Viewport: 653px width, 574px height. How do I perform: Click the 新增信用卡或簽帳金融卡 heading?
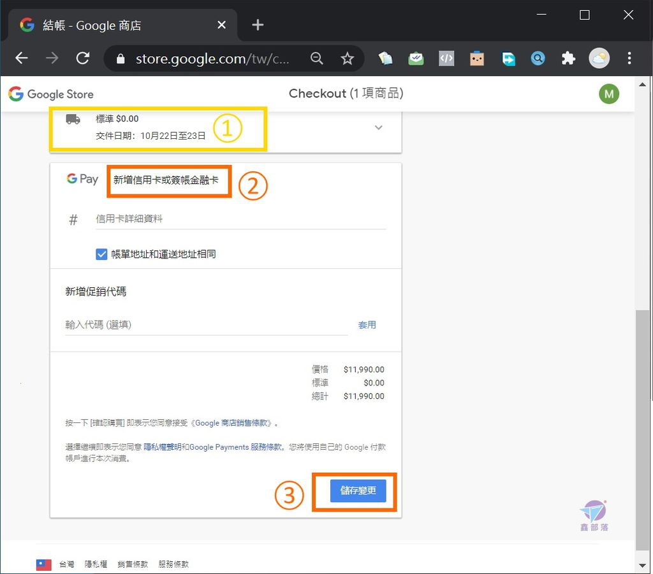coord(166,180)
